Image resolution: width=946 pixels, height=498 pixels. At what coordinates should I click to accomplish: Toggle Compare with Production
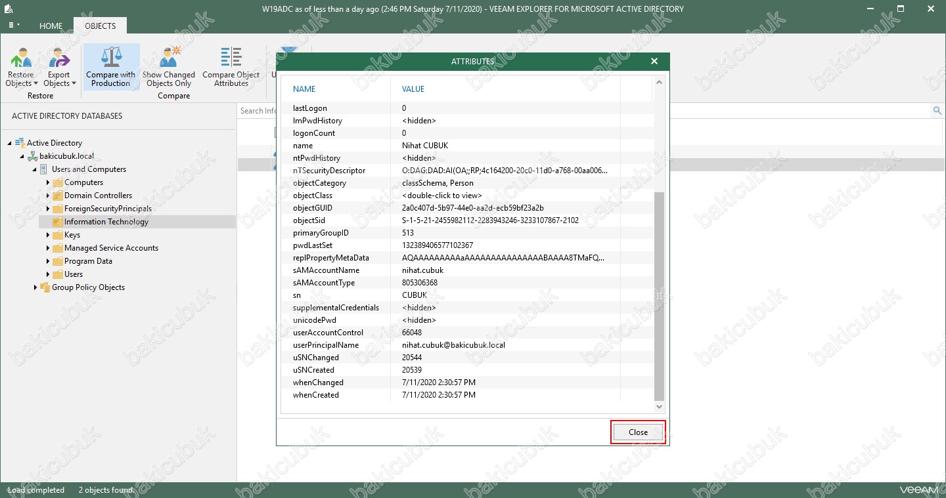coord(111,67)
